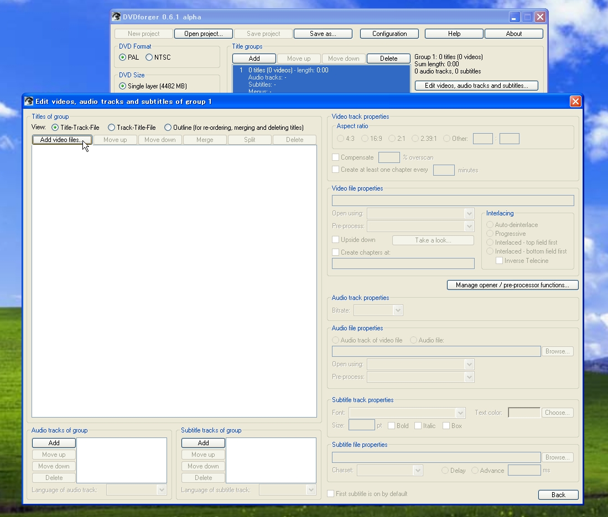Click Choose... for subtitle text color
This screenshot has height=517, width=608.
pyautogui.click(x=557, y=413)
